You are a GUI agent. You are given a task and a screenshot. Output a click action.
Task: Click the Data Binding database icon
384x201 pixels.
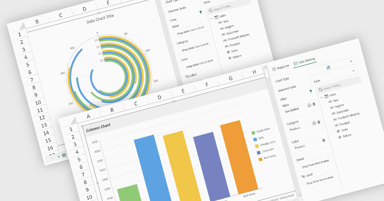click(x=296, y=63)
